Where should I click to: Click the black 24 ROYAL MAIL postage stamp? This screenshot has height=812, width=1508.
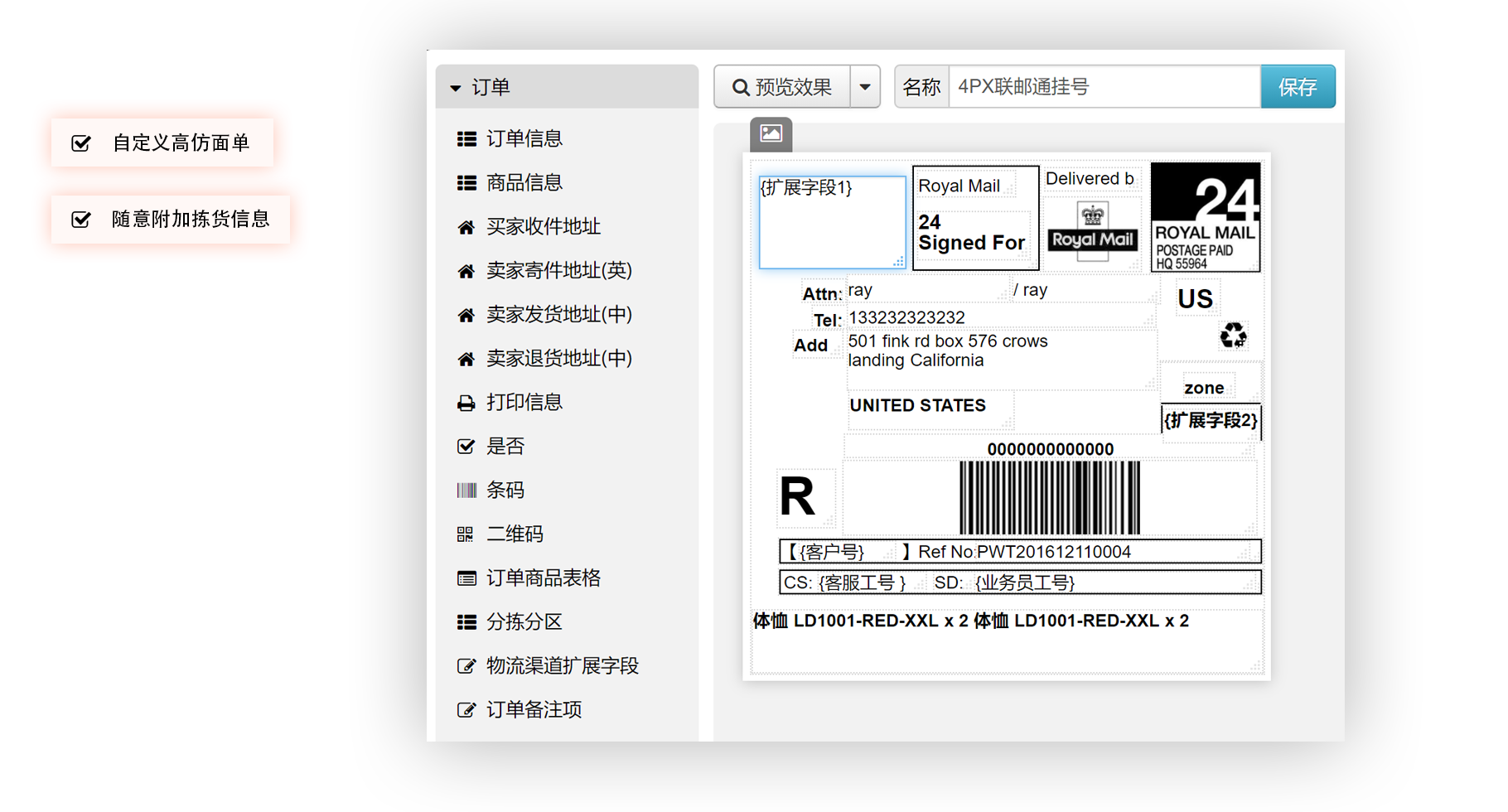click(1206, 217)
